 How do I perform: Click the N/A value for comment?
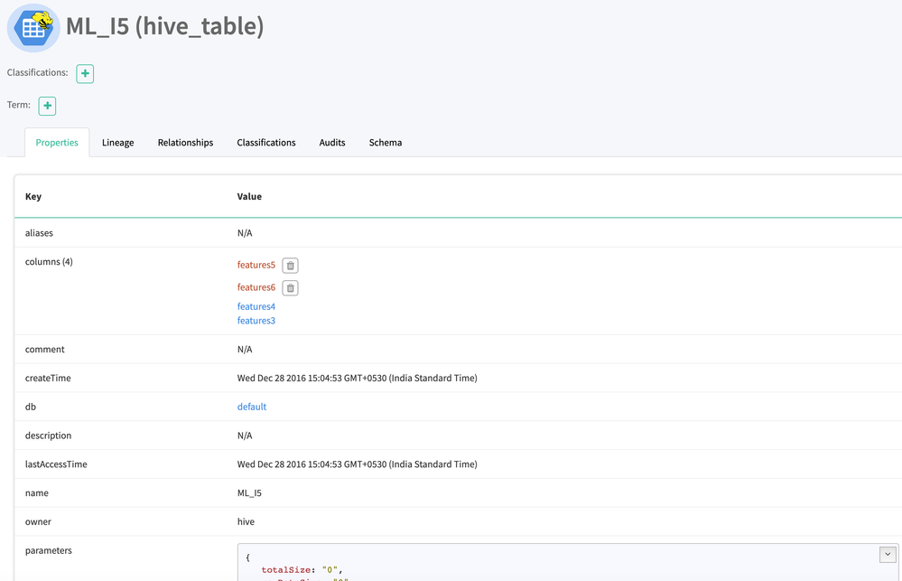(245, 349)
